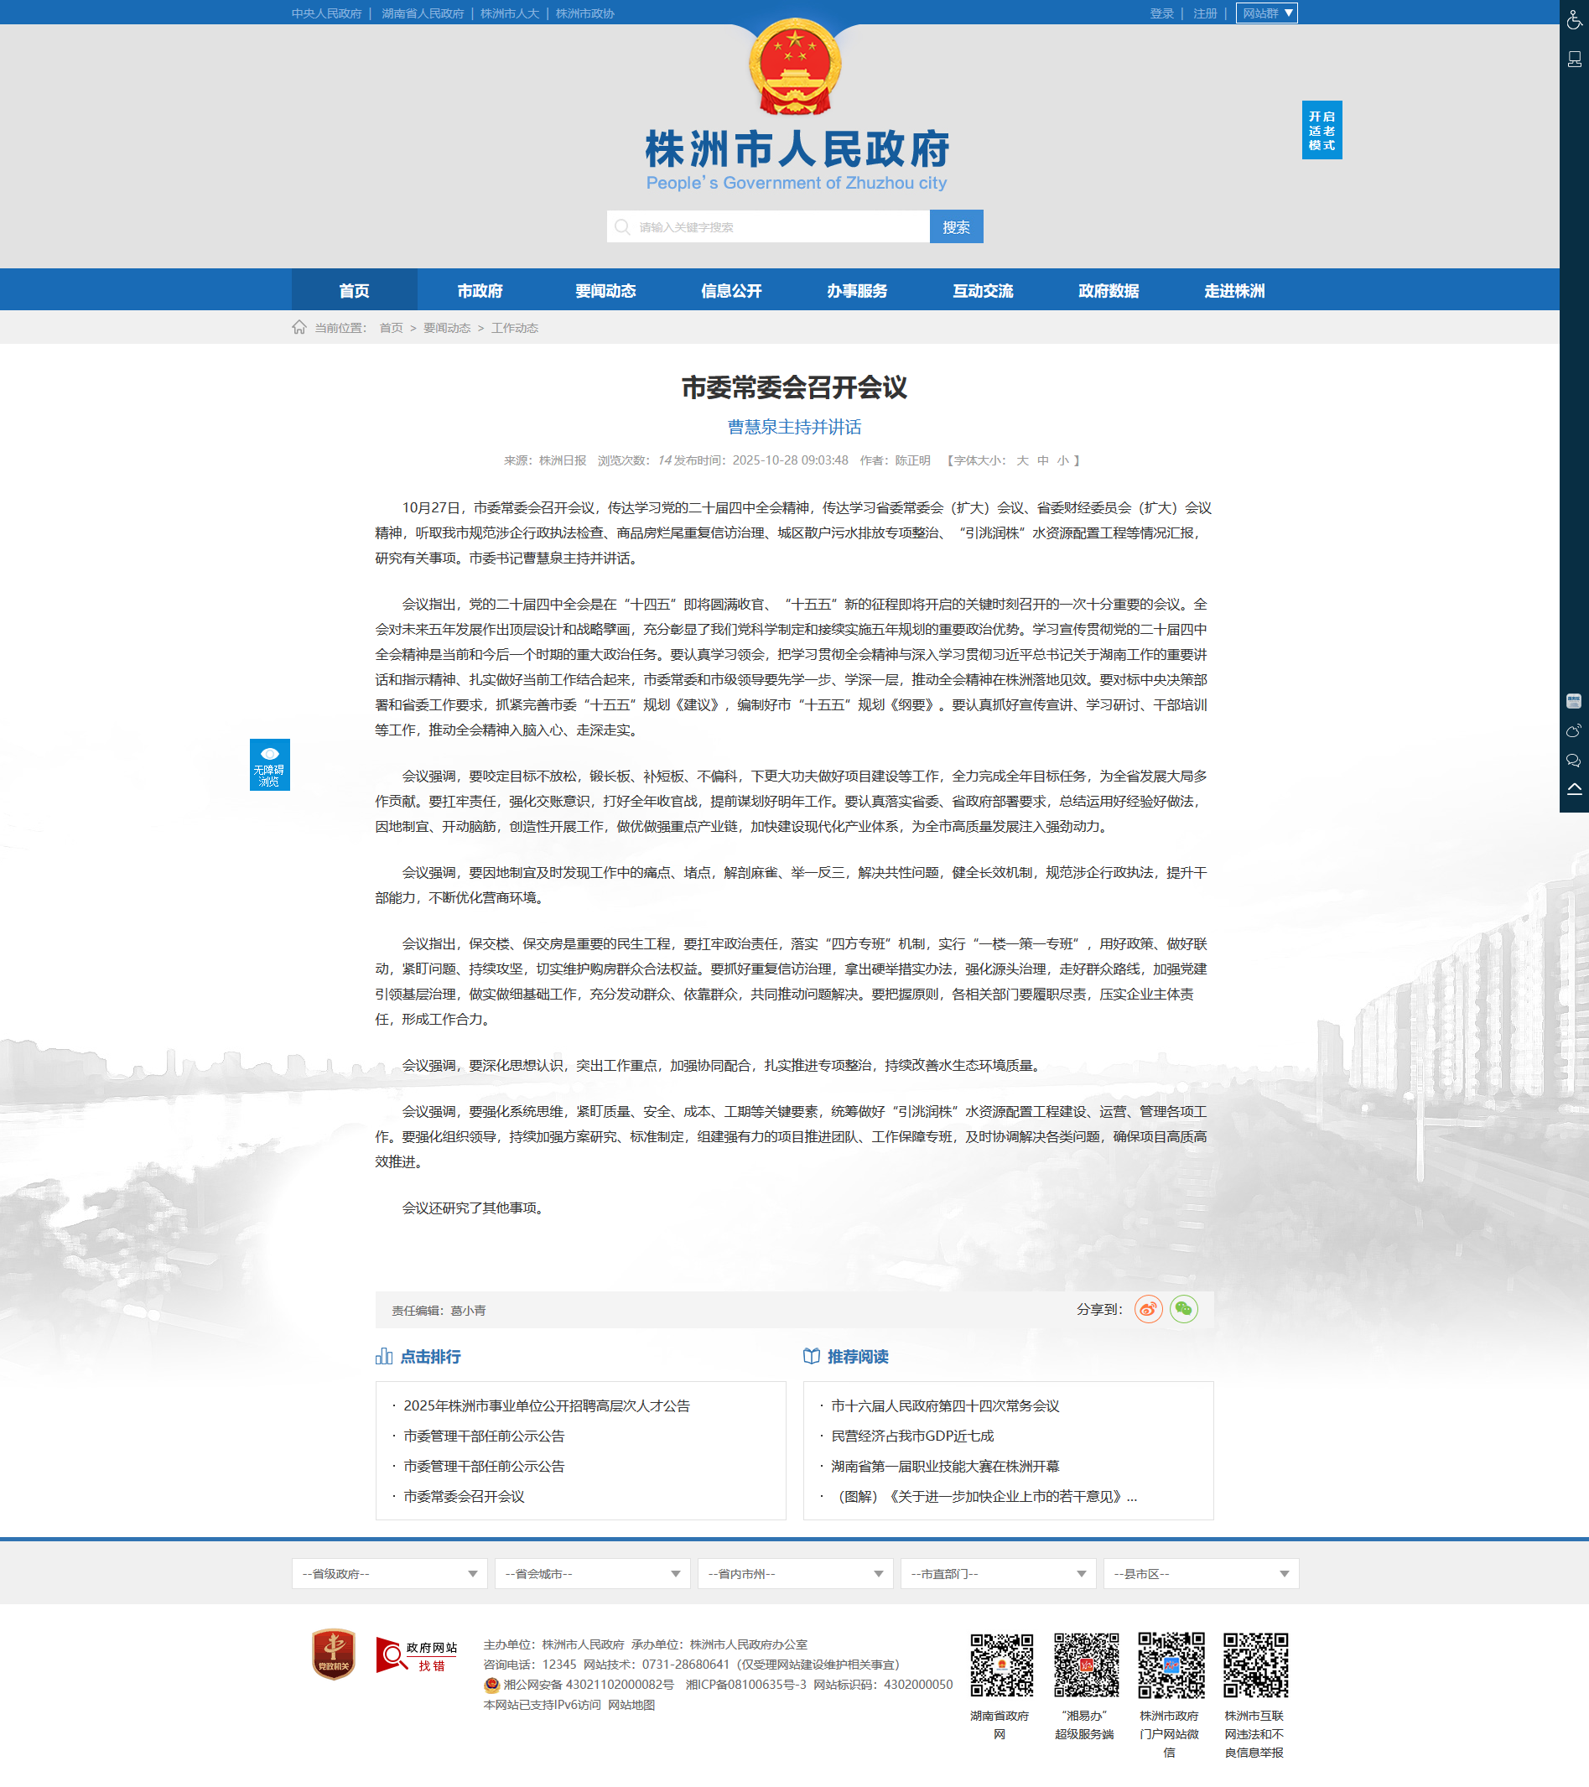Click the blue 搜索 search button
Image resolution: width=1589 pixels, height=1787 pixels.
coord(955,227)
